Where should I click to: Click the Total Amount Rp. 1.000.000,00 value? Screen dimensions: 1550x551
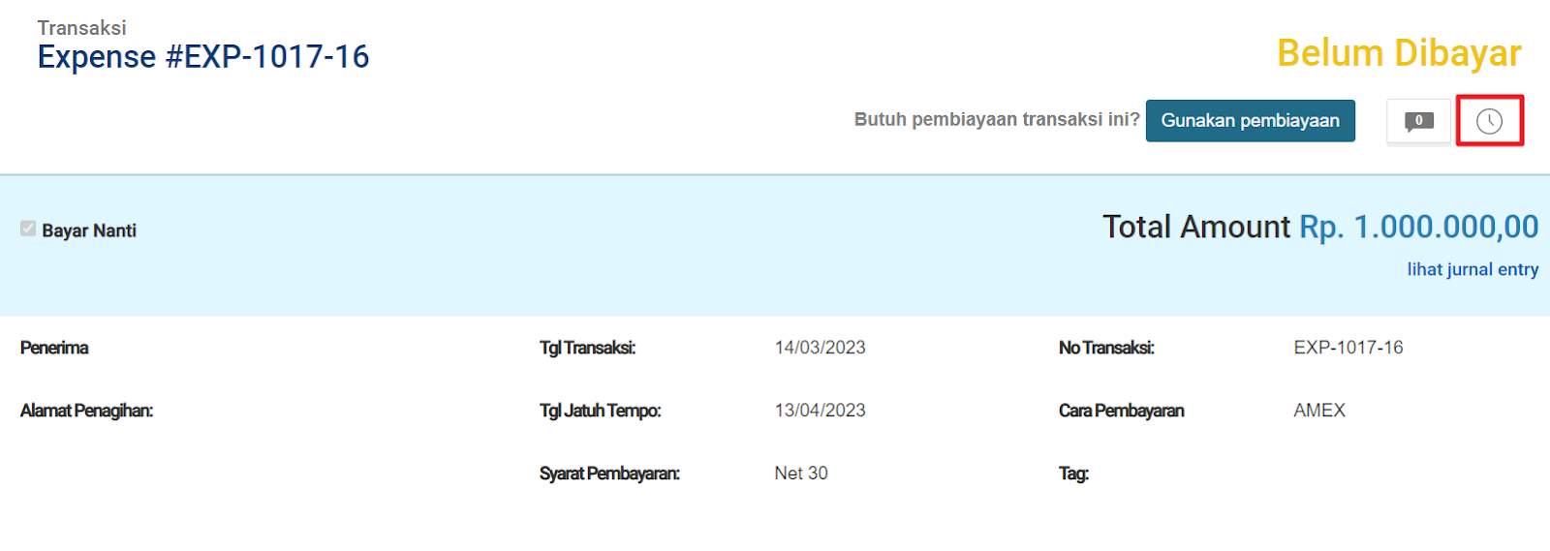[1418, 227]
